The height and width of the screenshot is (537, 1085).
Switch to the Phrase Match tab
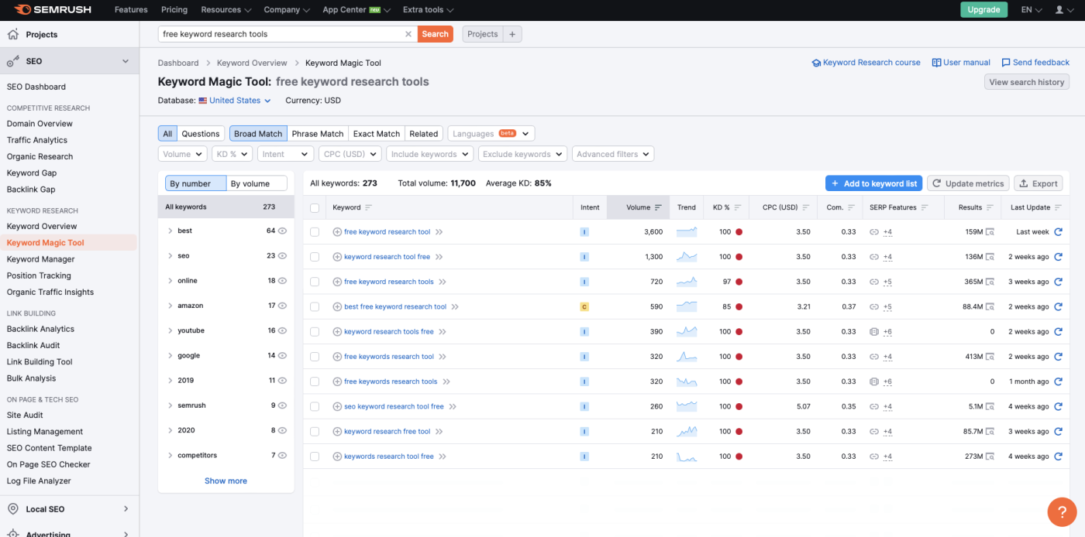coord(317,134)
